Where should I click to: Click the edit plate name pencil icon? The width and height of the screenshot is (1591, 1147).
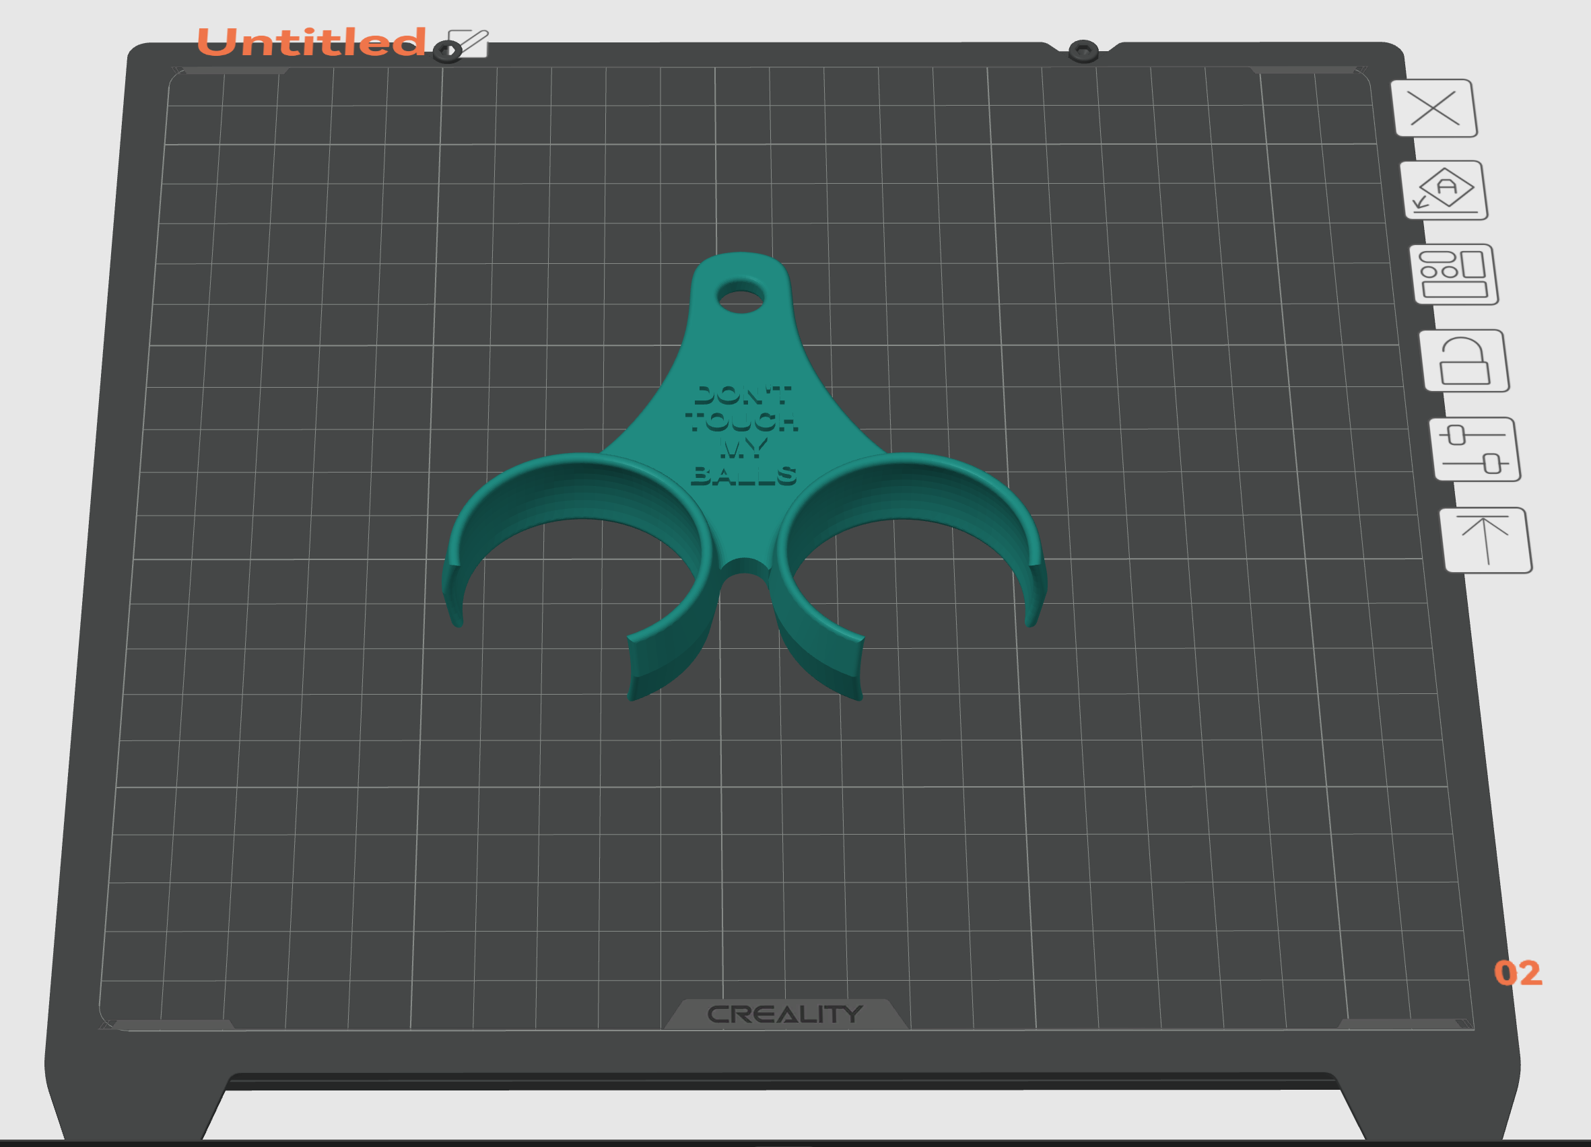pos(467,44)
